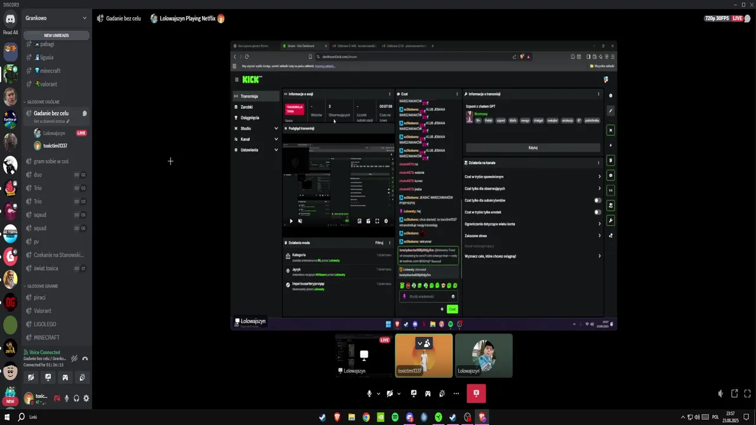Turn on camera from the voice panel

pyautogui.click(x=31, y=377)
